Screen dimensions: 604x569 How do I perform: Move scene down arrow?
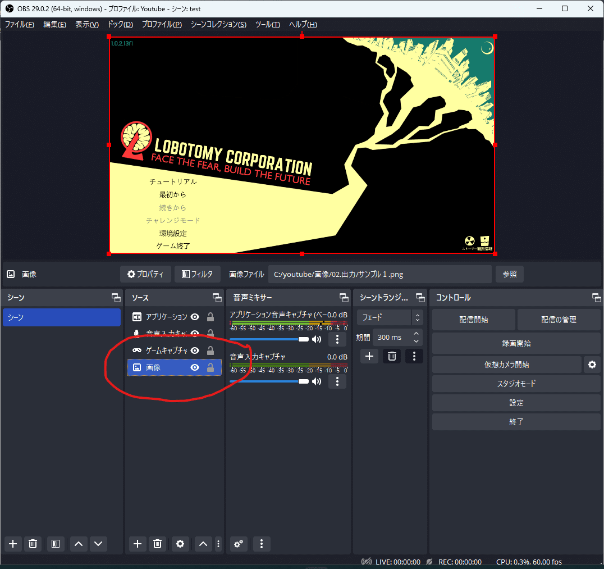98,544
